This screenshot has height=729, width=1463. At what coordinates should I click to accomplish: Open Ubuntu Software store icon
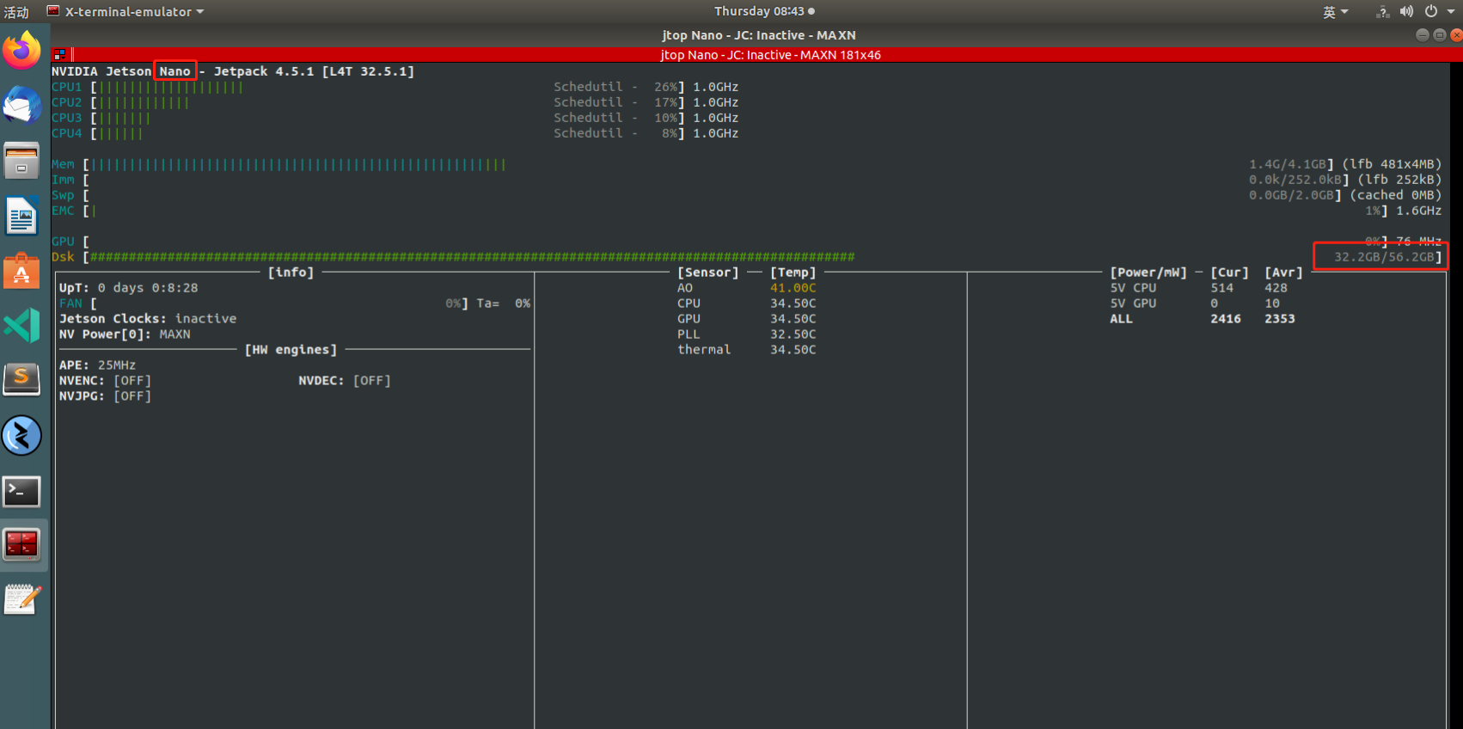(21, 271)
